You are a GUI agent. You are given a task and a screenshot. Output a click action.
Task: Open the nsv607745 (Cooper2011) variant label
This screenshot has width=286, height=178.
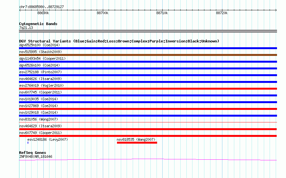click(x=40, y=92)
